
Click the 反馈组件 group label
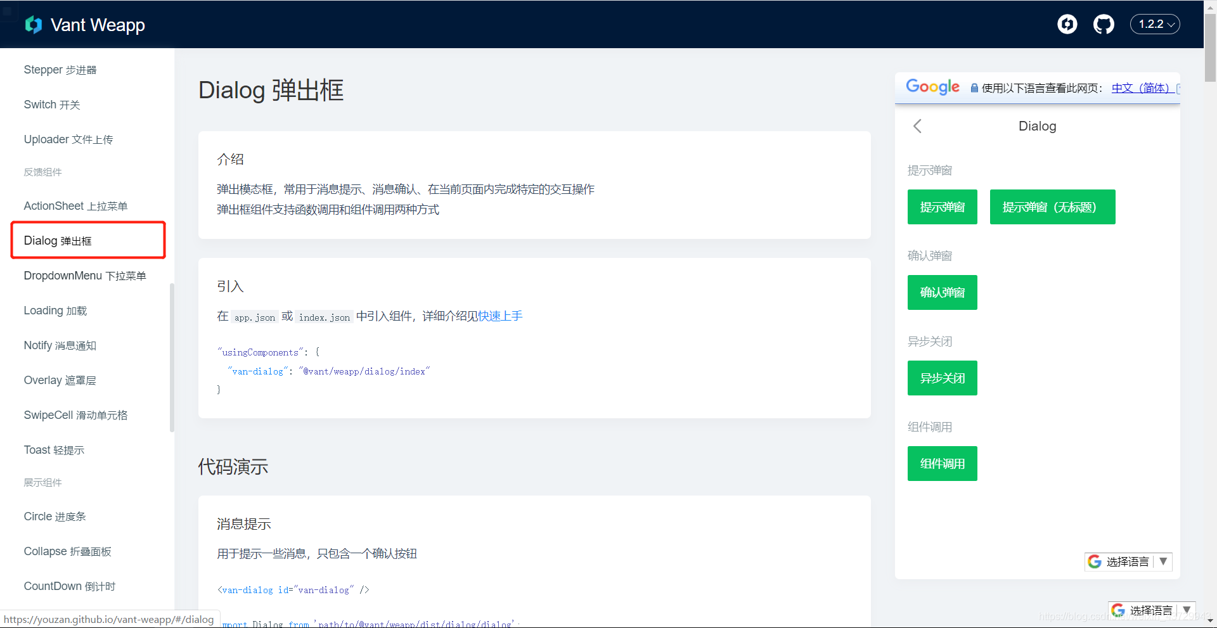click(42, 172)
